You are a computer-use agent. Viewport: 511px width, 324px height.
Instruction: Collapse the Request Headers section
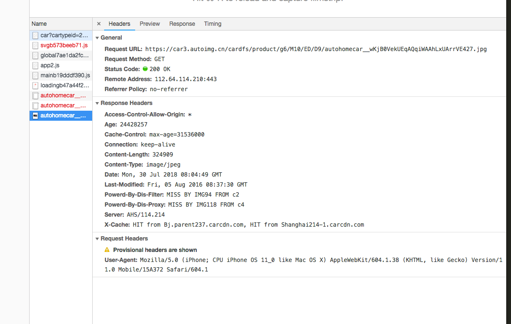click(97, 238)
